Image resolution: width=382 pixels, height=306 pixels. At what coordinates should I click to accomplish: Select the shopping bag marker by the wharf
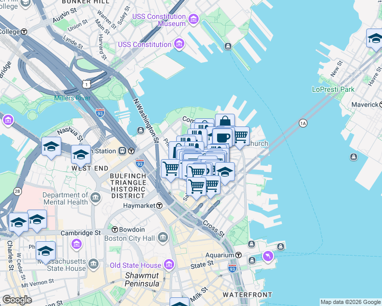(225, 121)
